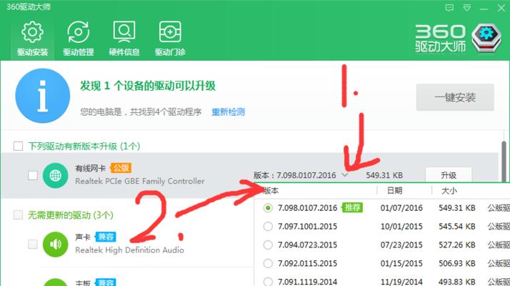Image resolution: width=510 pixels, height=286 pixels.
Task: Switch to the 驱动管理 tab
Action: pos(78,39)
